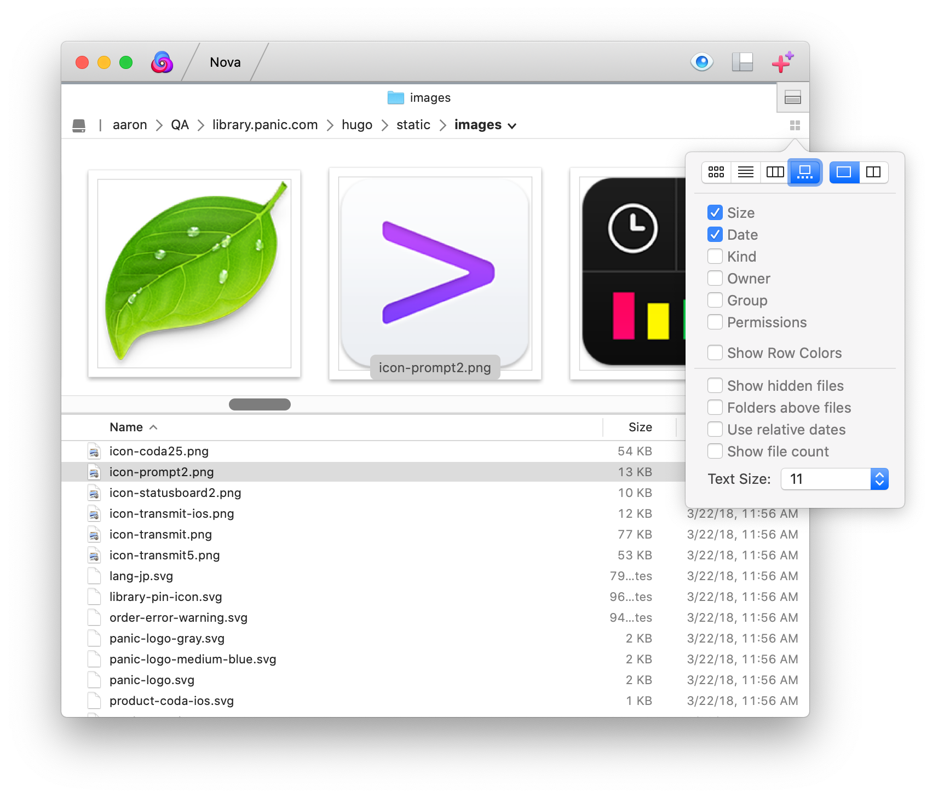Enable the Owner column checkbox
Image resolution: width=944 pixels, height=798 pixels.
(x=715, y=278)
